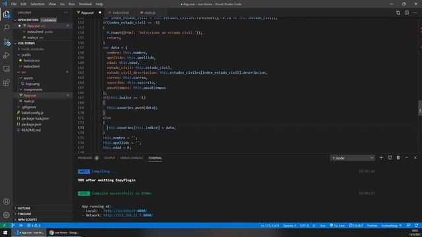422x237 pixels.
Task: Click the Windows Start button
Action: click(x=5, y=232)
